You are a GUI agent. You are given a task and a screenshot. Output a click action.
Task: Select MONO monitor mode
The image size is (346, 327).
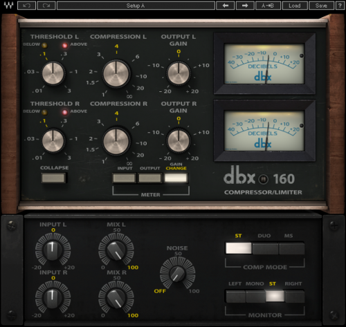(x=255, y=297)
